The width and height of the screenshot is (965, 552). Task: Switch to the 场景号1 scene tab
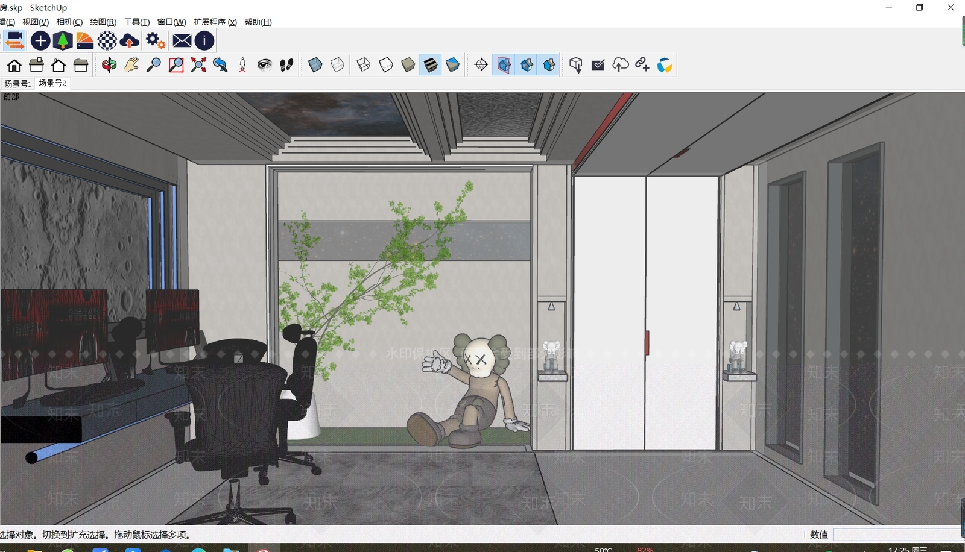[17, 84]
